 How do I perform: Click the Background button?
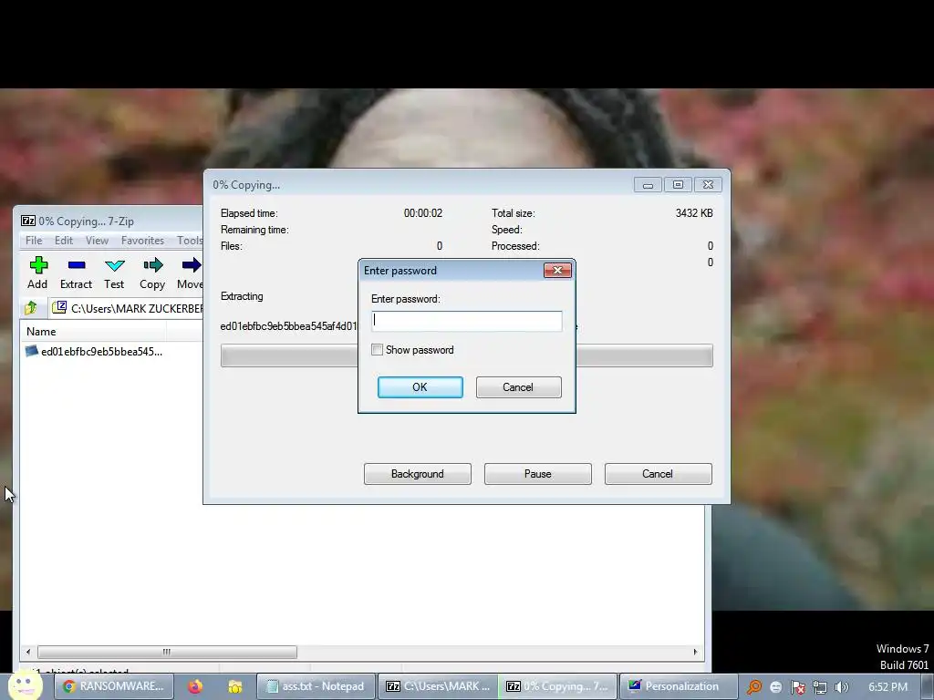point(418,474)
